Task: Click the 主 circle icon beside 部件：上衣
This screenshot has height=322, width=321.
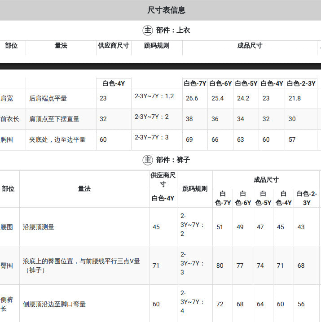Action: 148,30
